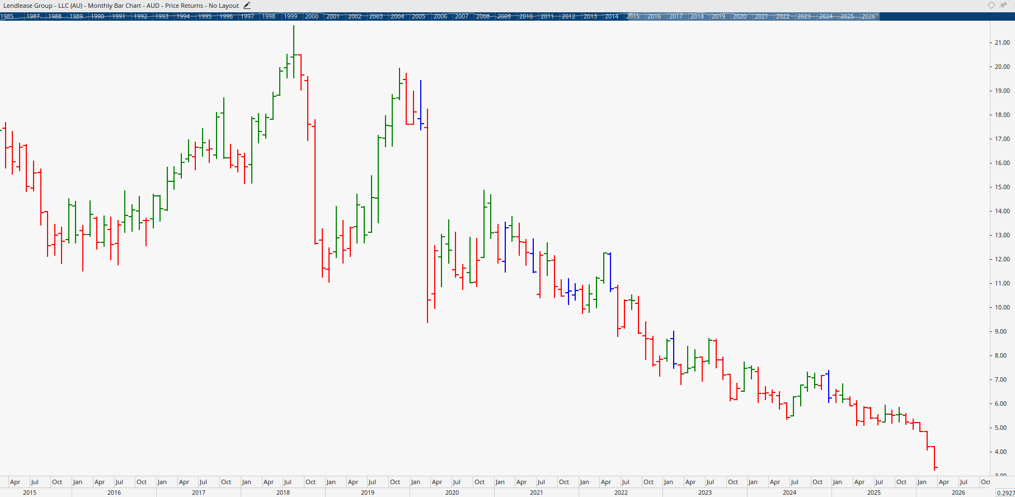Viewport: 1015px width, 497px height.
Task: Jump to 1990 in the navigator strip
Action: click(97, 16)
